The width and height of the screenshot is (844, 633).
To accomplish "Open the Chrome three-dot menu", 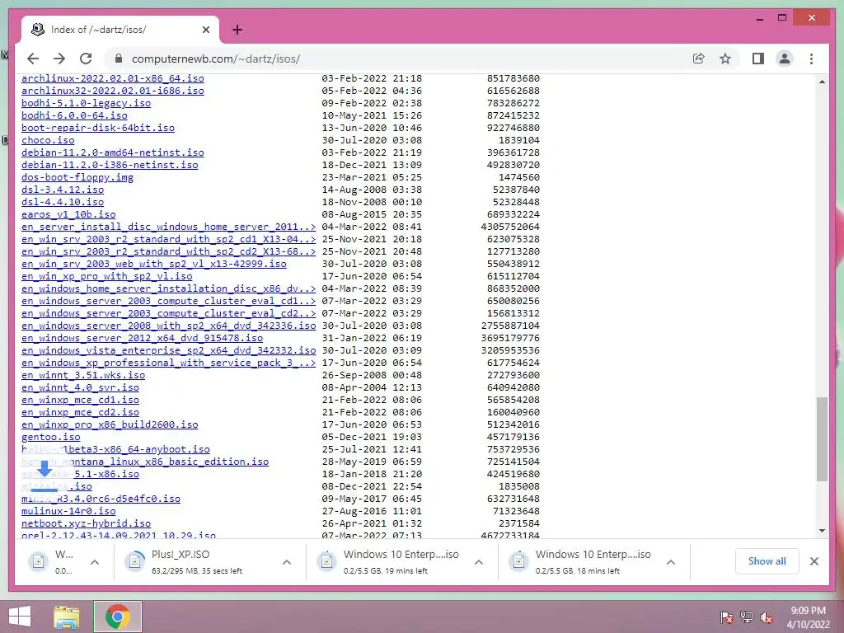I will pos(811,59).
